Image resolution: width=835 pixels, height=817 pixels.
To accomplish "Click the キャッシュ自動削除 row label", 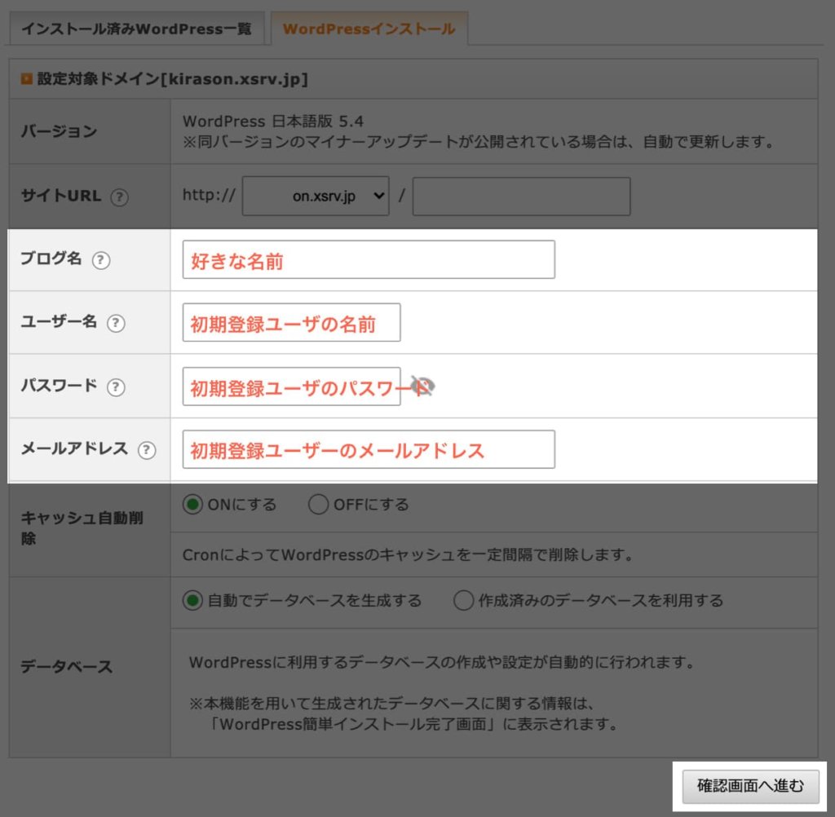I will point(82,528).
